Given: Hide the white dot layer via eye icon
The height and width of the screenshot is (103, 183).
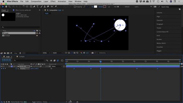Looking at the screenshot, I should click(1, 66).
